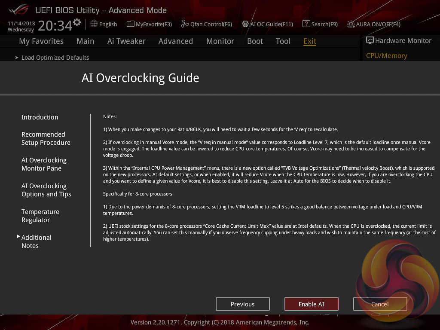Screen dimensions: 440x330
Task: Click the AURA light bulb icon
Action: point(351,24)
